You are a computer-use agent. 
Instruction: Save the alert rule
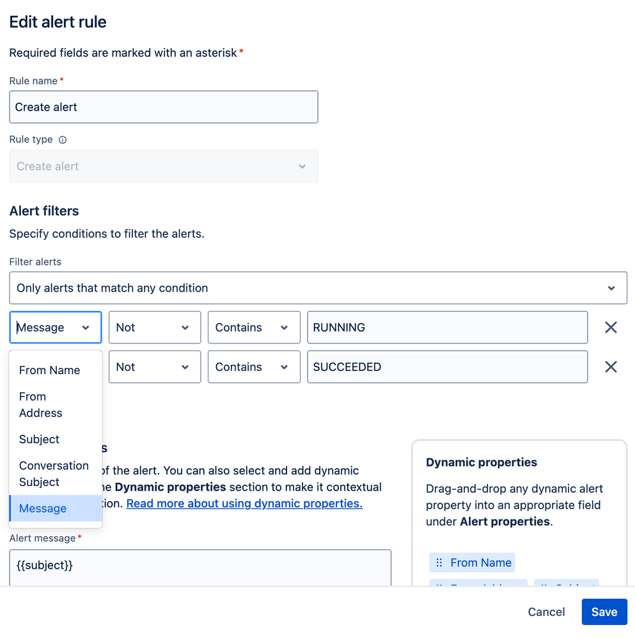604,611
